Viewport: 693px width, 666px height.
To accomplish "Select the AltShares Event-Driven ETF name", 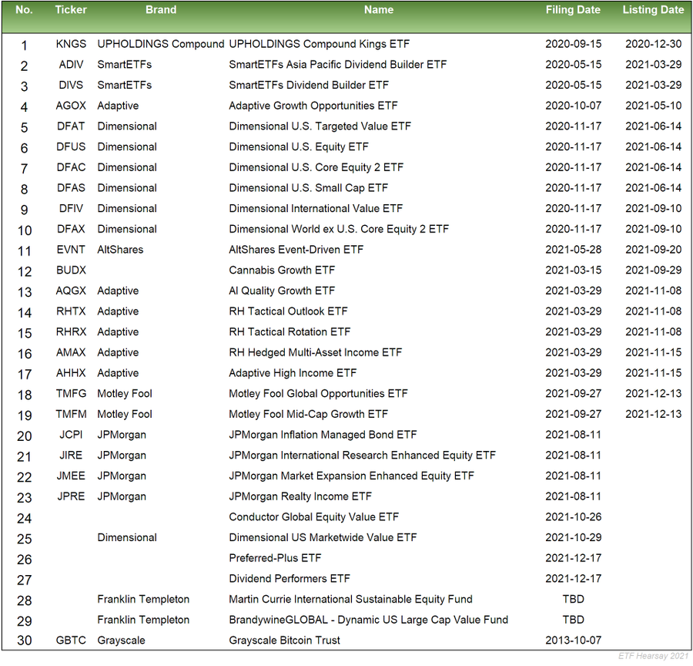I will tap(296, 250).
